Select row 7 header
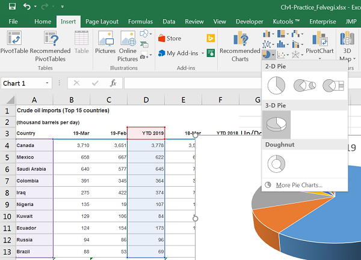The height and width of the screenshot is (260, 361). [x=7, y=181]
